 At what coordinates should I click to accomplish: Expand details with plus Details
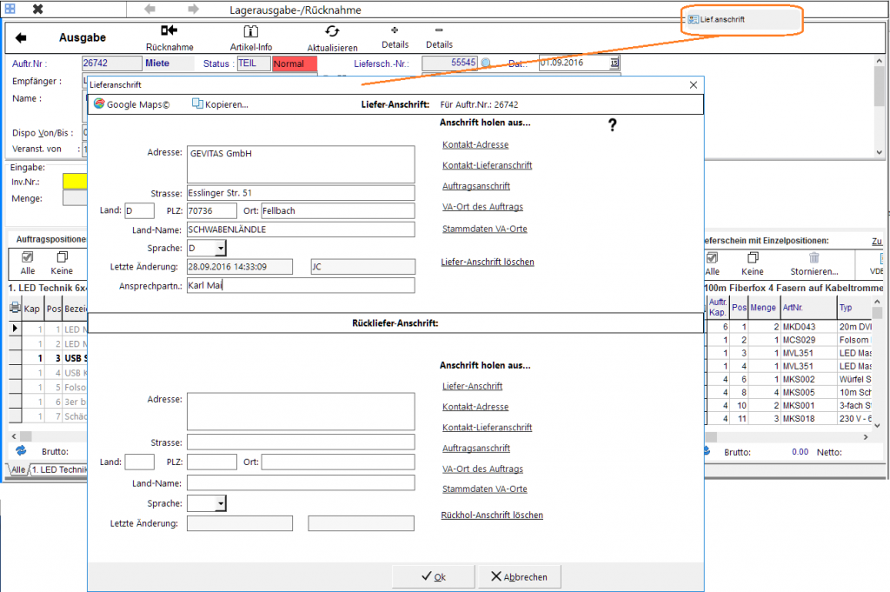(x=395, y=37)
